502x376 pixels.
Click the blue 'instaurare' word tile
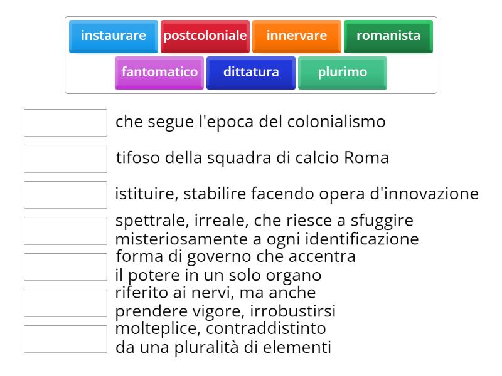114,36
